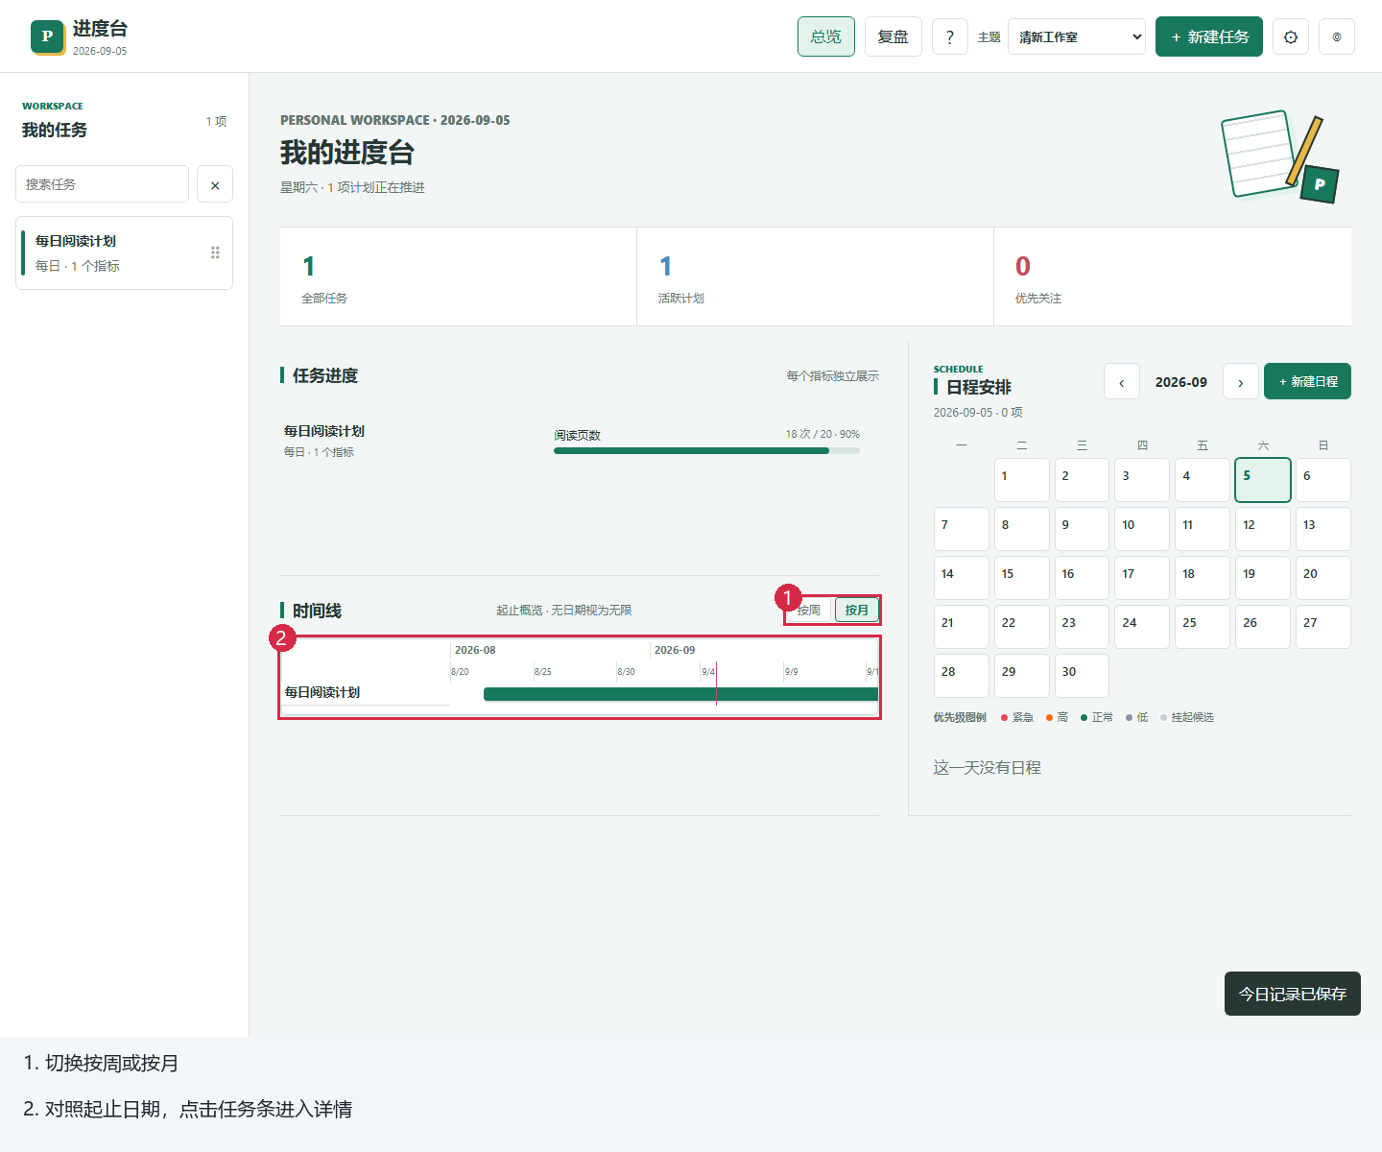1382x1152 pixels.
Task: Open help with the question mark button
Action: pyautogui.click(x=950, y=36)
